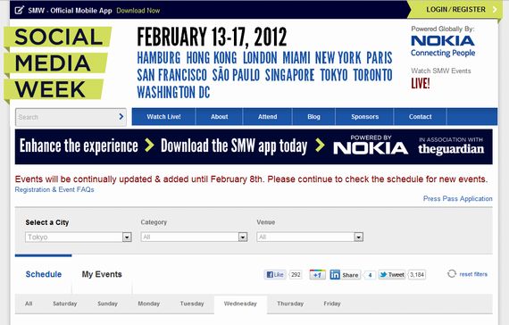Open the Watch Live! menu item

(163, 117)
